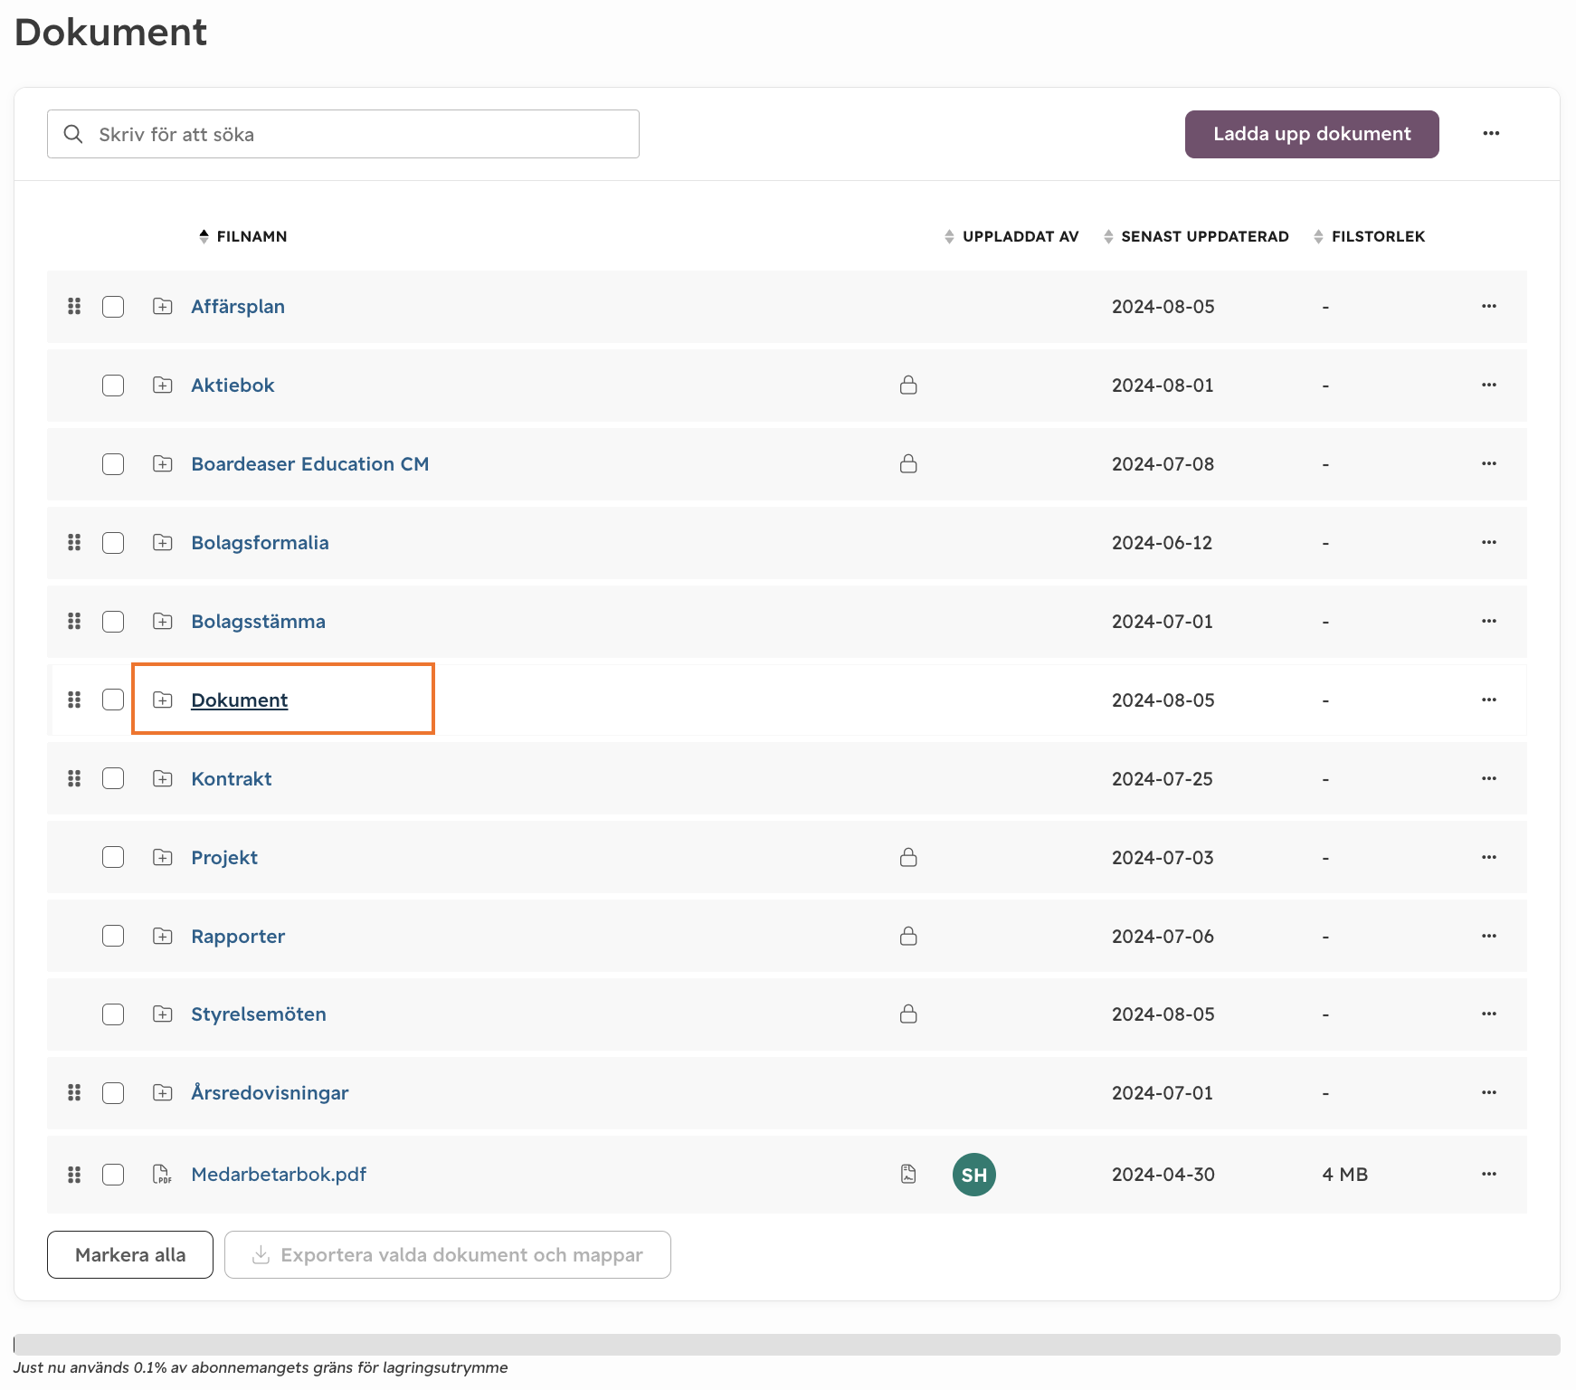
Task: Click the Markera alla button
Action: pyautogui.click(x=130, y=1255)
